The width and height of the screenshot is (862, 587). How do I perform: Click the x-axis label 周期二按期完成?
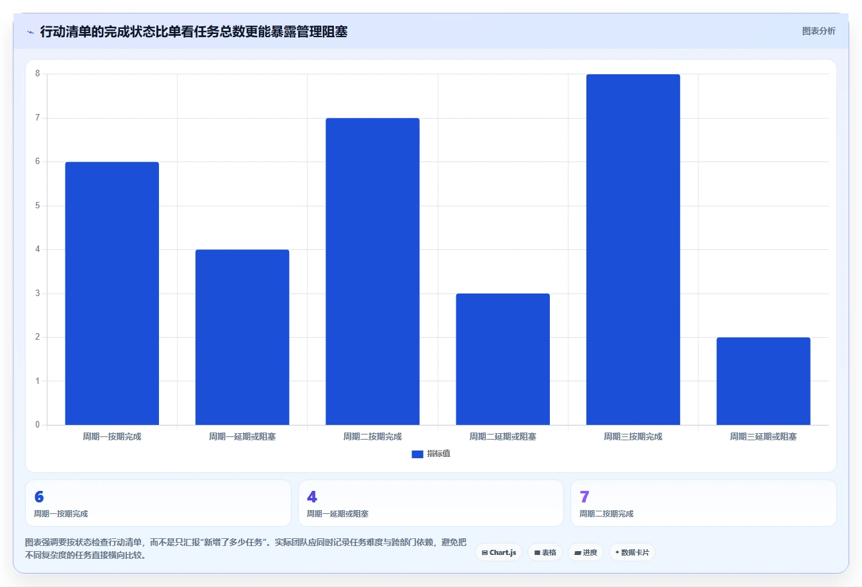372,436
